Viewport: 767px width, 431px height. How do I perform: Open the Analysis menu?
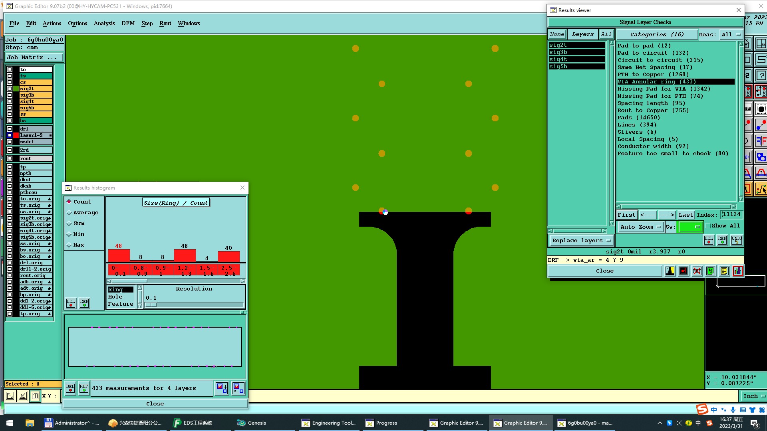pos(104,23)
